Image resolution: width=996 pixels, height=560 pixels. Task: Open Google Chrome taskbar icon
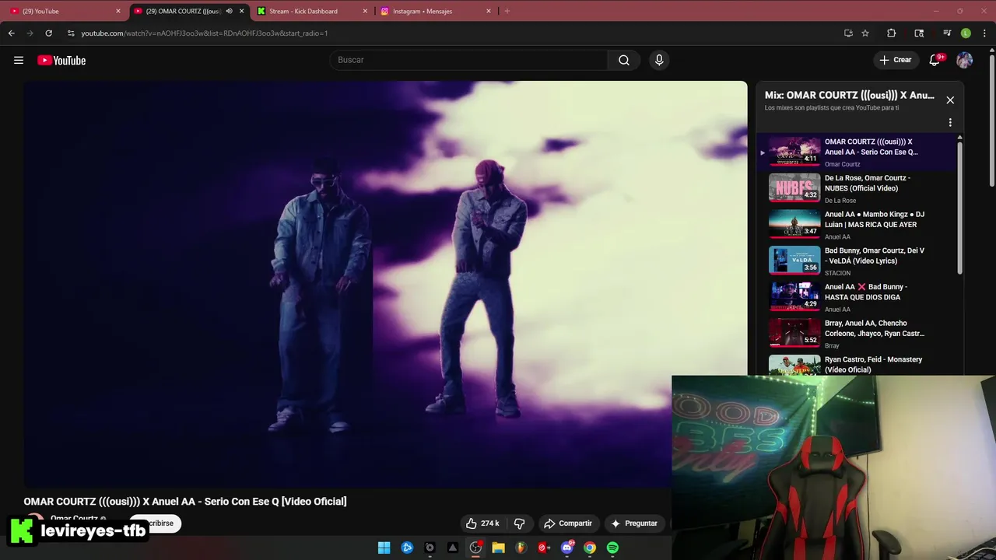click(x=590, y=548)
